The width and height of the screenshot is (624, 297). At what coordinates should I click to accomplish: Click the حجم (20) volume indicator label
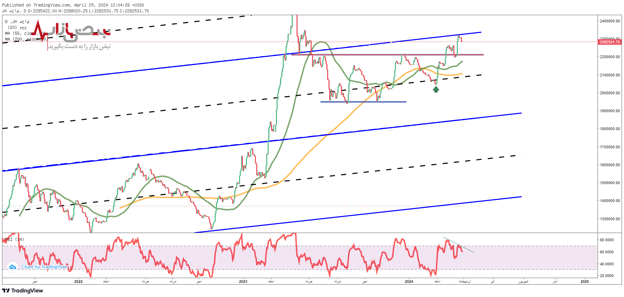[x=17, y=28]
